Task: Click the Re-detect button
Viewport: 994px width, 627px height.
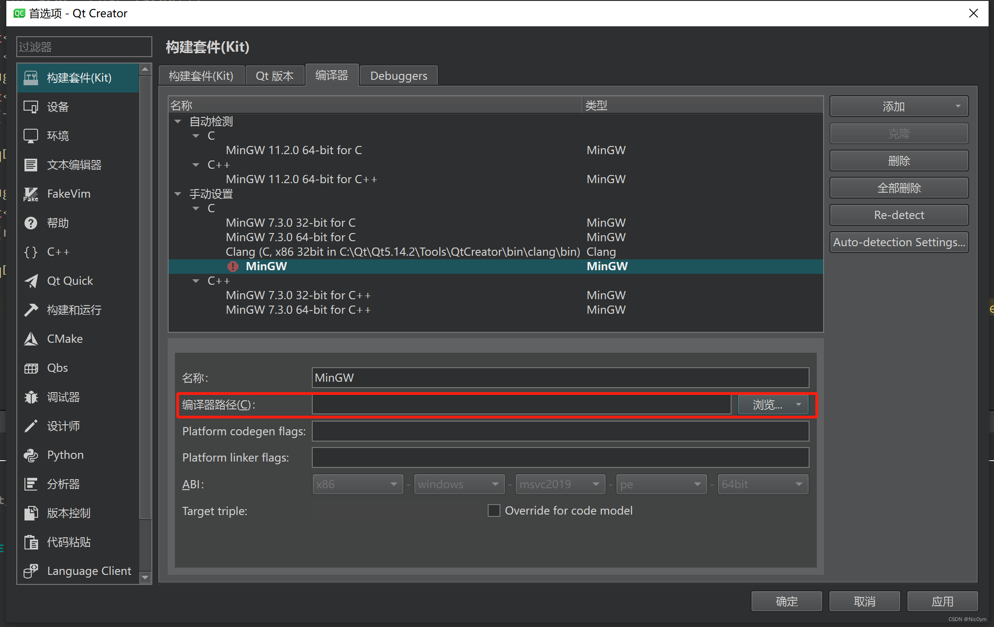Action: pyautogui.click(x=899, y=215)
